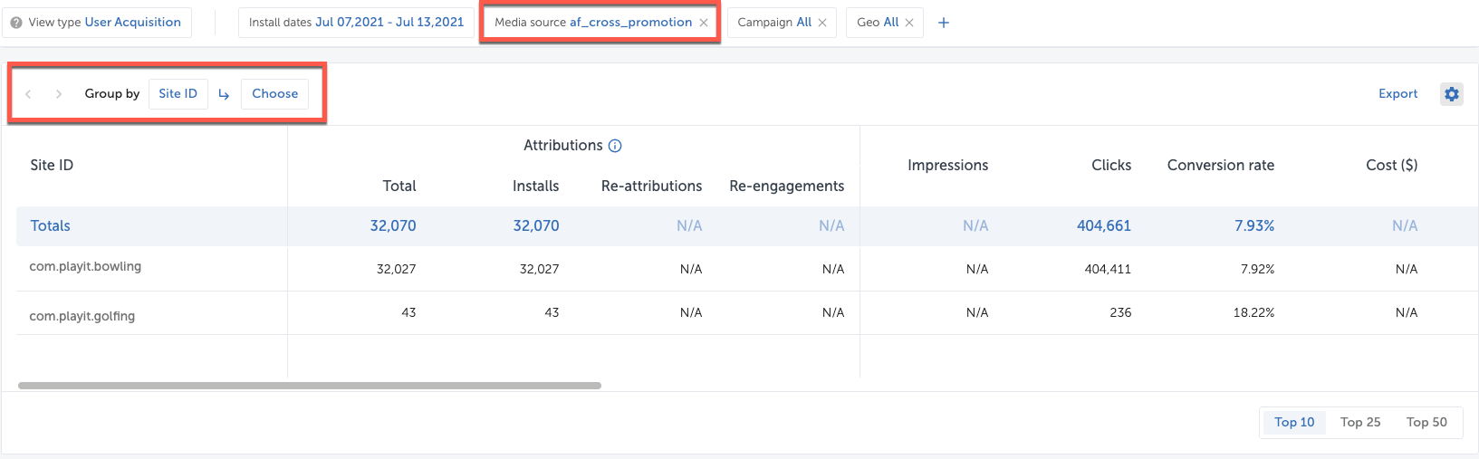The width and height of the screenshot is (1479, 459).
Task: Open the Site ID group-by dropdown
Action: pyautogui.click(x=178, y=94)
